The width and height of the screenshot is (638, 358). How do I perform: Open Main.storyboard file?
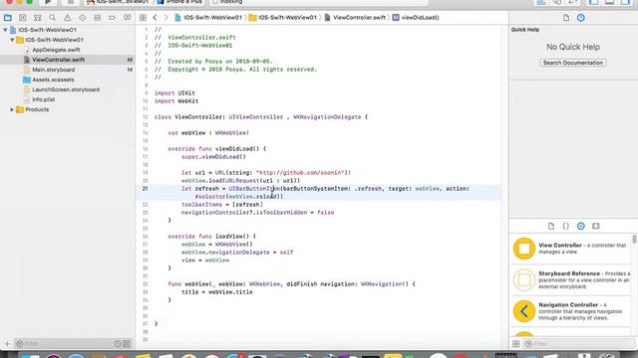53,70
